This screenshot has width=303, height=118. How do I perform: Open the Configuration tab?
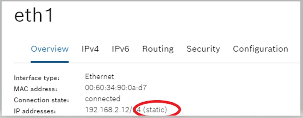point(261,49)
